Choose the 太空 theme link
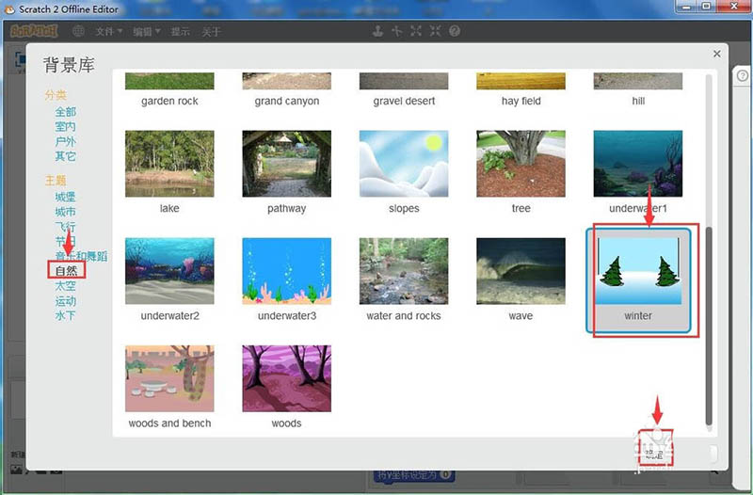753x495 pixels. point(65,286)
